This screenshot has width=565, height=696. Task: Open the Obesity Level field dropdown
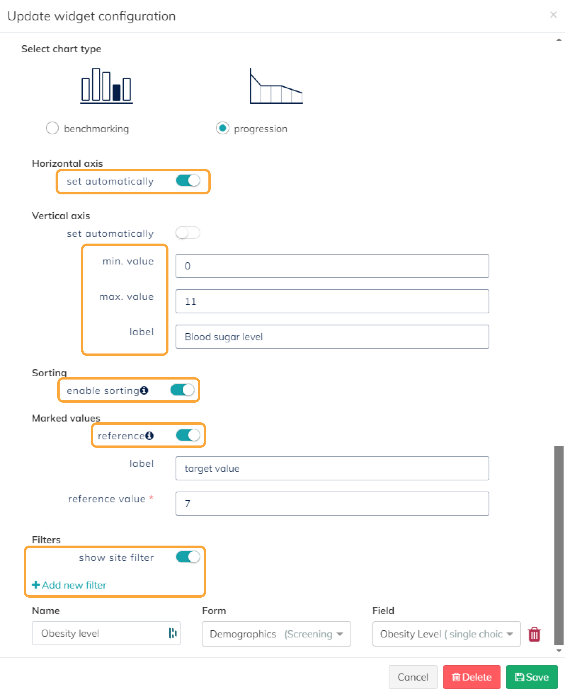click(446, 634)
